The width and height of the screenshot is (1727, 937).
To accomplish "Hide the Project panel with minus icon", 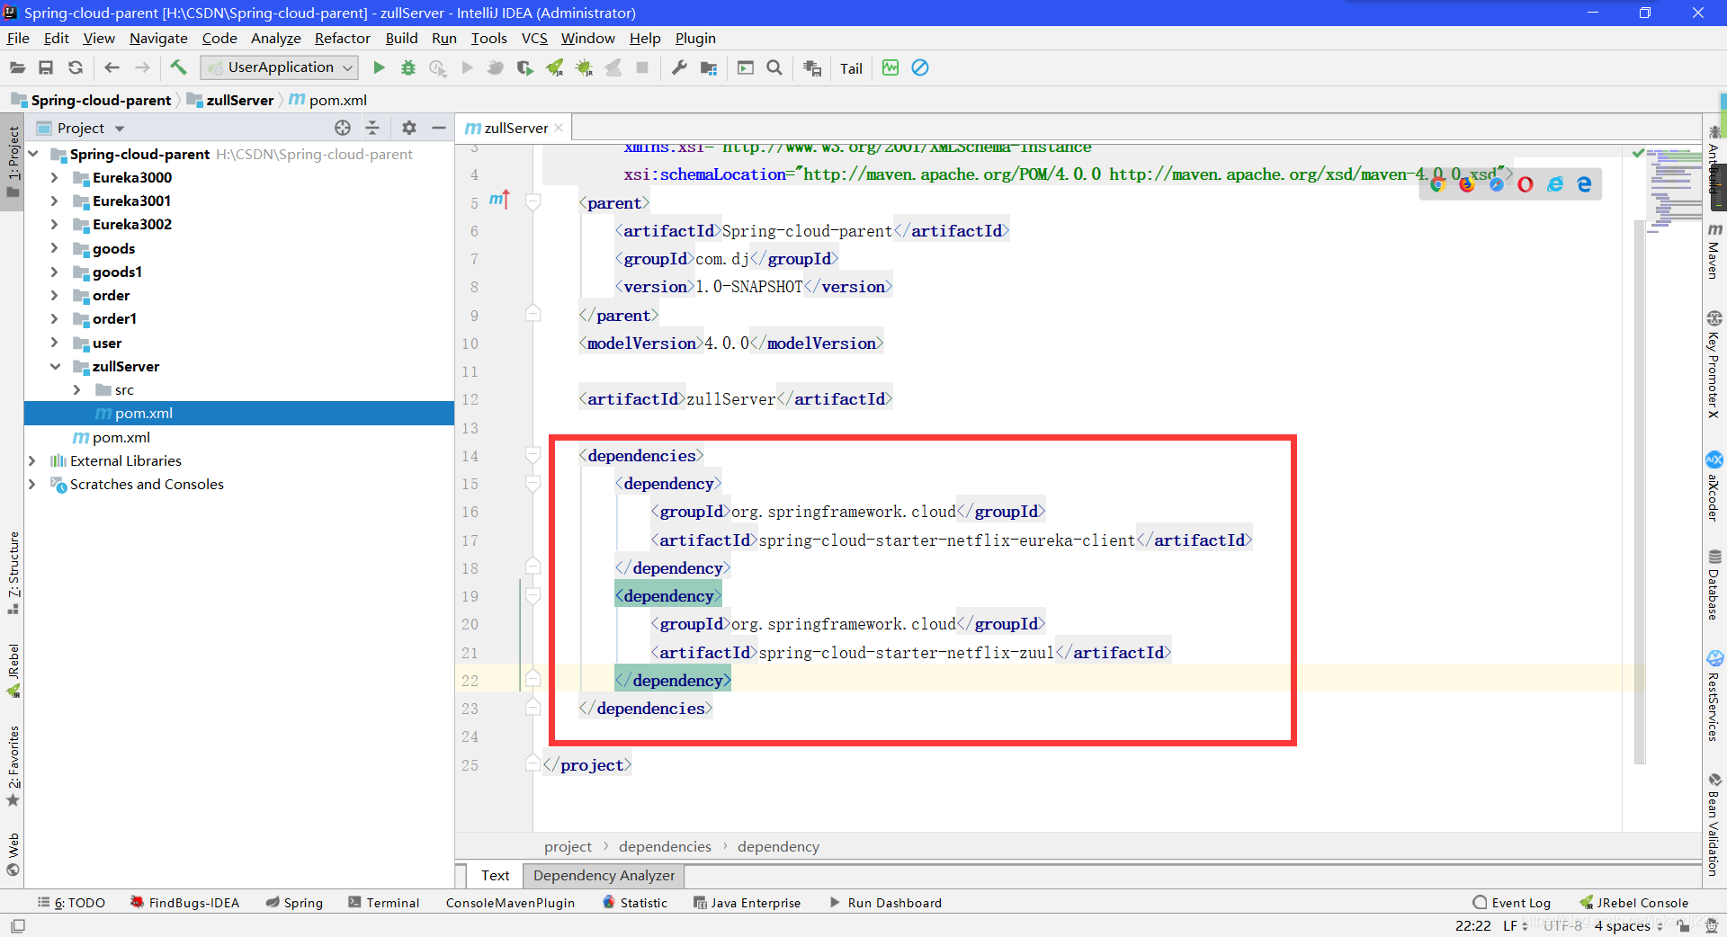I will (439, 128).
